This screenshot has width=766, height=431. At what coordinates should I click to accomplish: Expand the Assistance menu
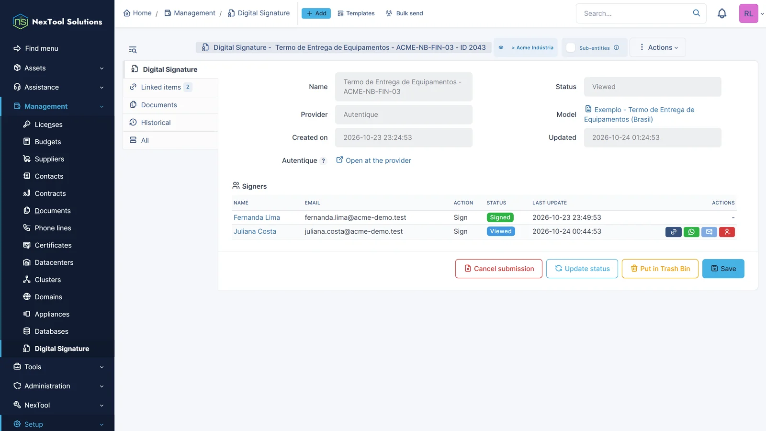[58, 87]
